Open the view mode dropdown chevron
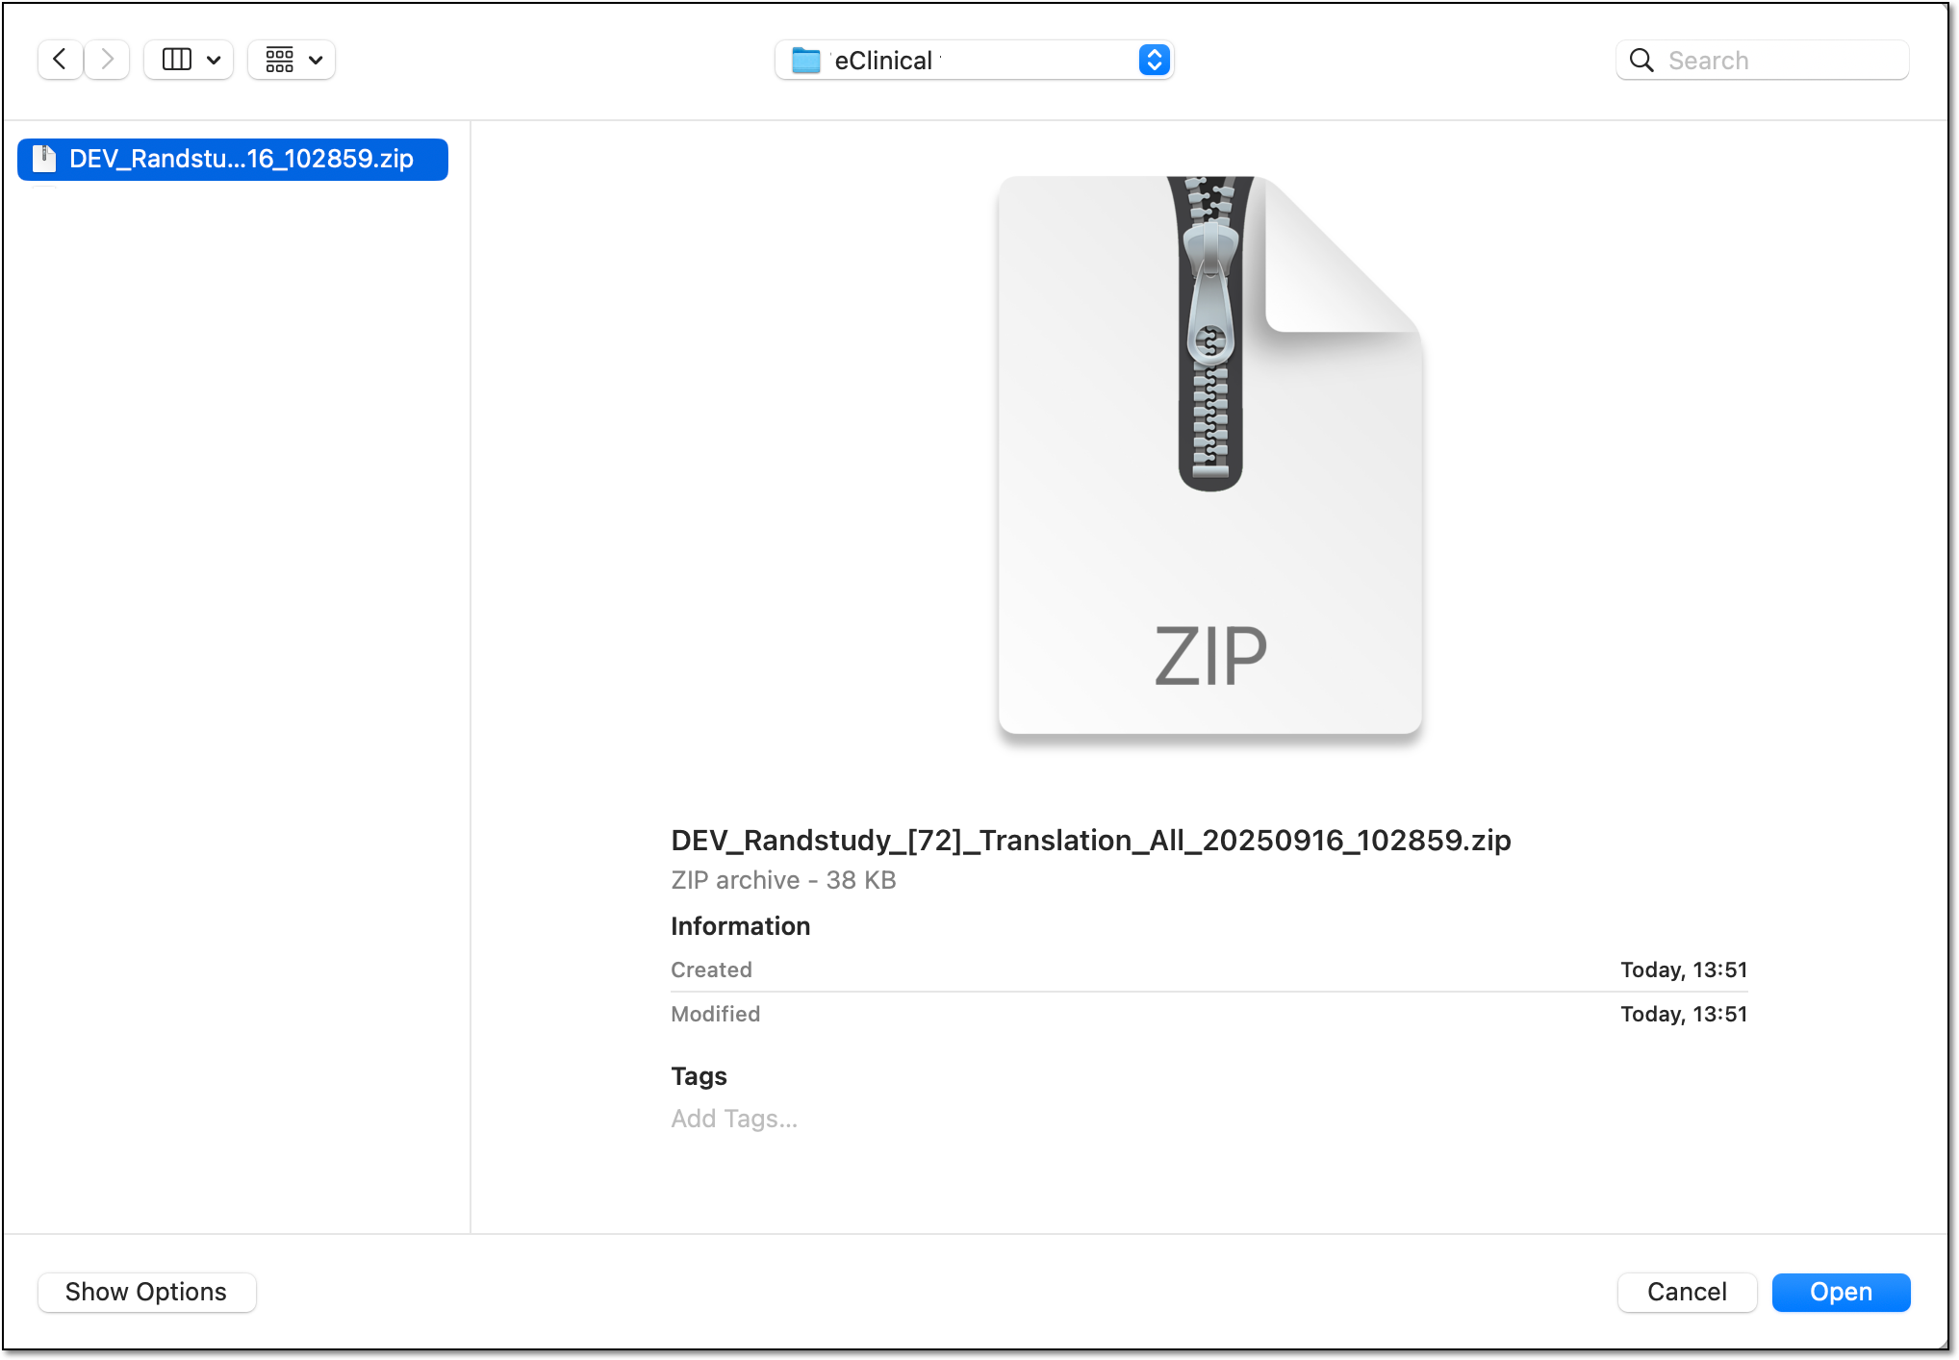Screen dimensions: 1959x1360 tap(215, 61)
